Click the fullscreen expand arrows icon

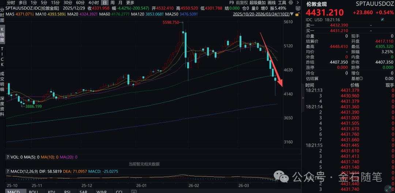pos(387,189)
